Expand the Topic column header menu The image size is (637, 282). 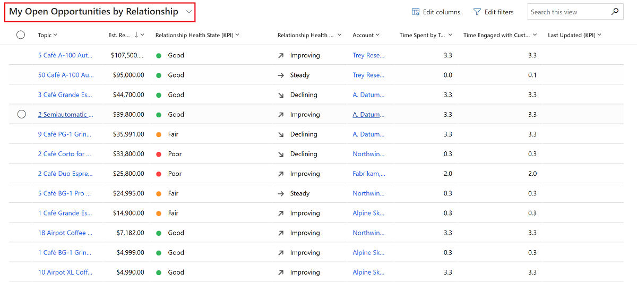point(55,35)
